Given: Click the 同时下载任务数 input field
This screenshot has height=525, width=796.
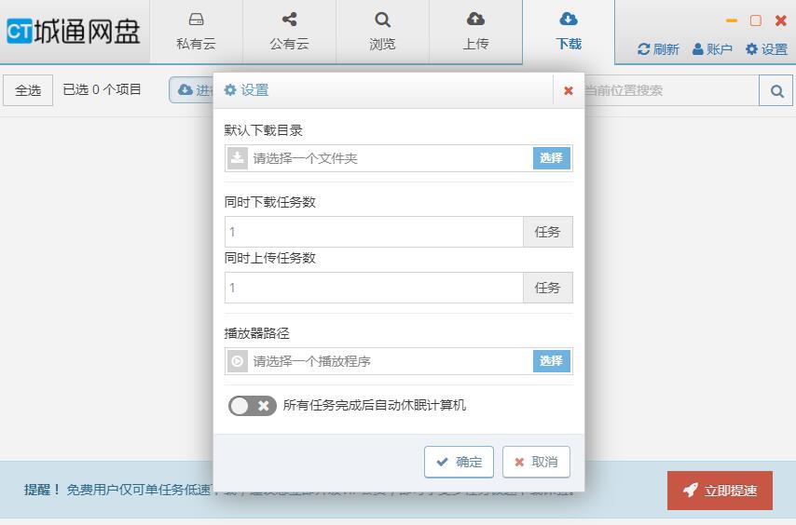Looking at the screenshot, I should click(374, 232).
